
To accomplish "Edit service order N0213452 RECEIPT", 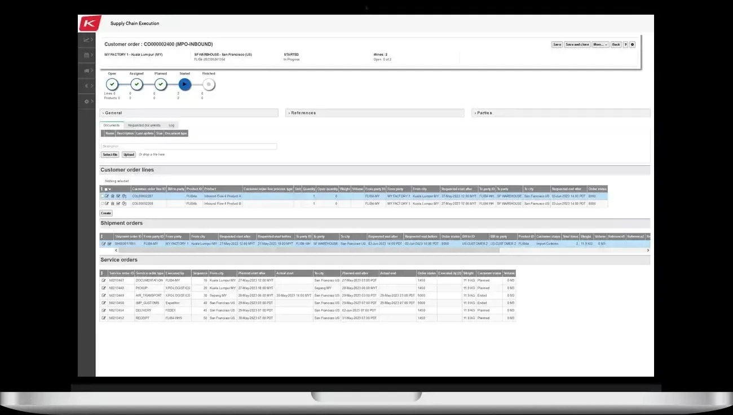I will click(x=103, y=318).
